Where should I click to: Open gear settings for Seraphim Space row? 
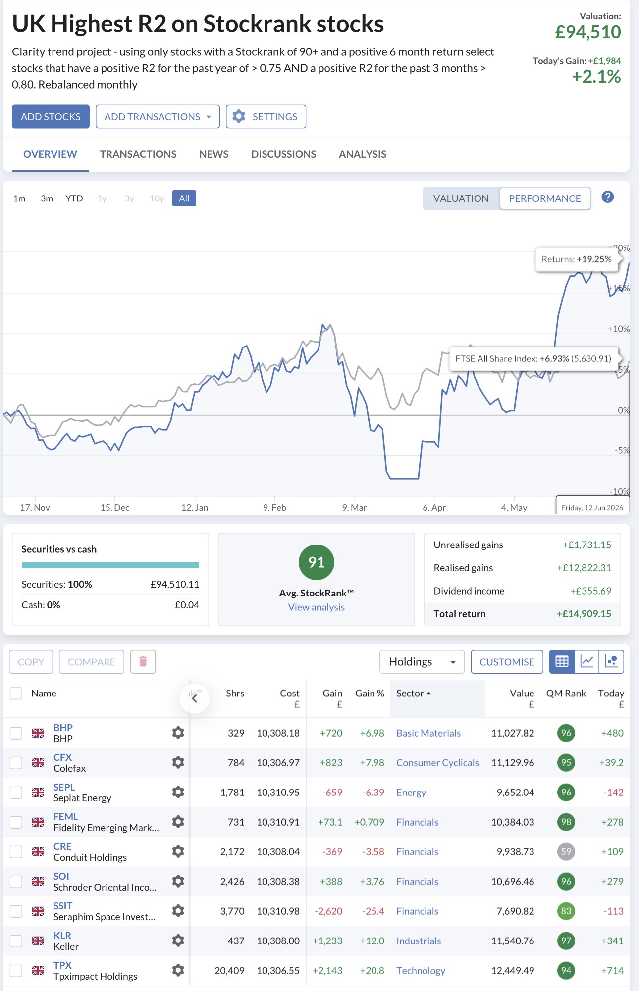(x=178, y=911)
